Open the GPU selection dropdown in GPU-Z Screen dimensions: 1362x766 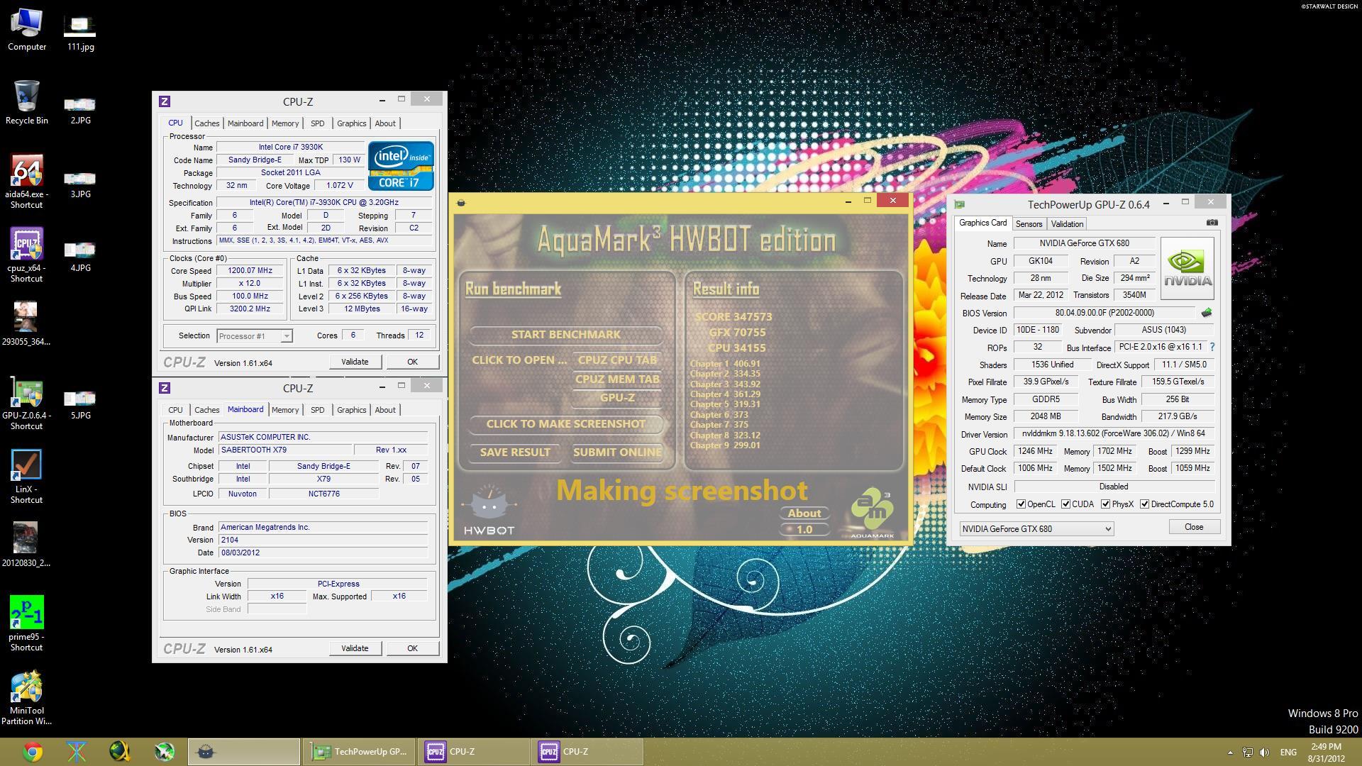1036,529
